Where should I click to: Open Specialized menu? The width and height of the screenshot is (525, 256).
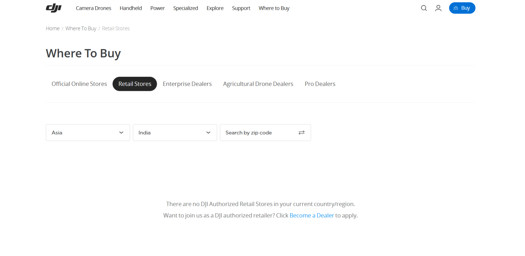point(185,8)
